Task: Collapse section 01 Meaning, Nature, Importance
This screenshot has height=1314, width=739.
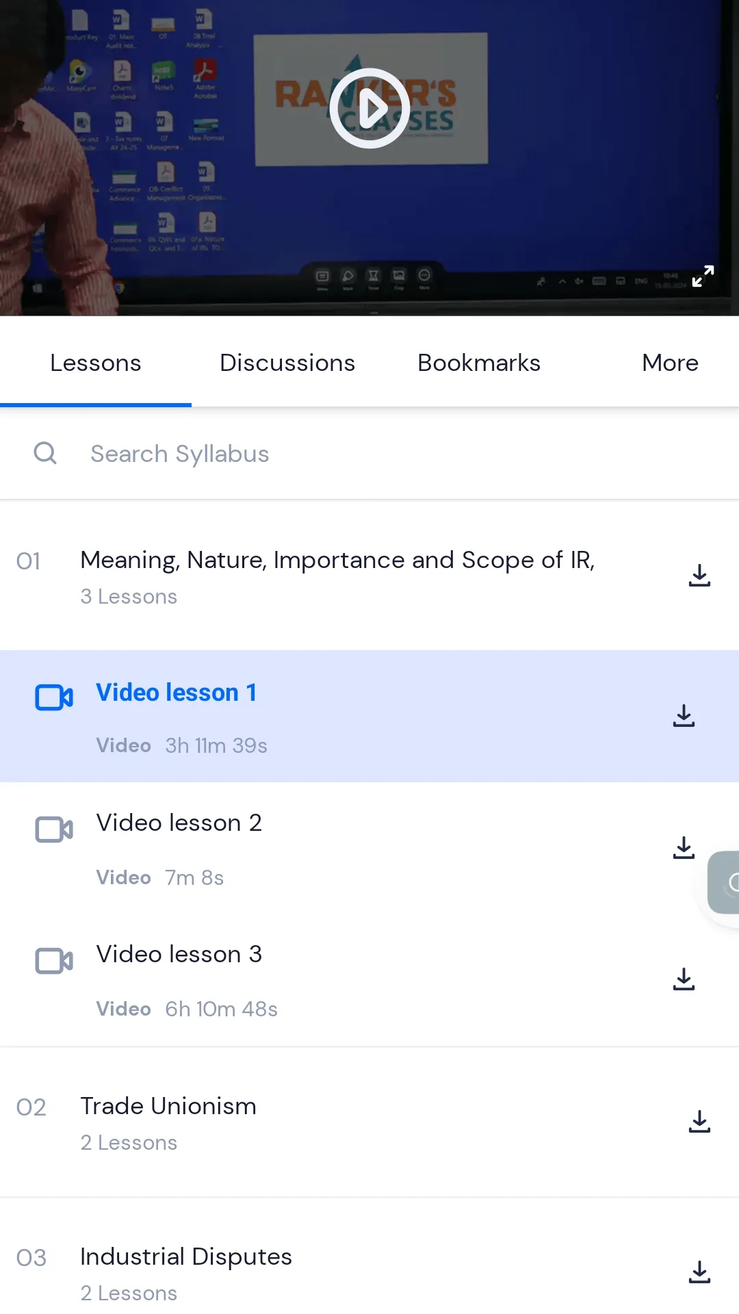Action: click(369, 576)
